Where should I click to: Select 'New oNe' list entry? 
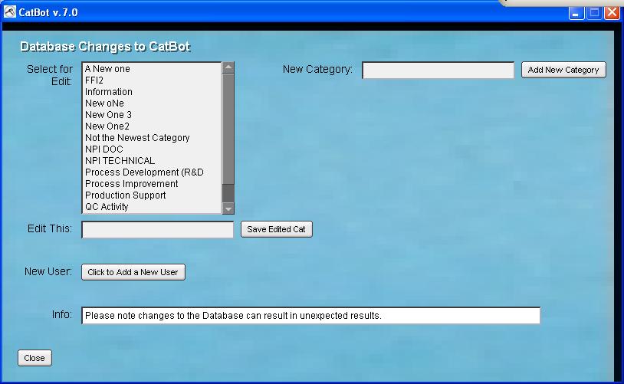[x=151, y=103]
